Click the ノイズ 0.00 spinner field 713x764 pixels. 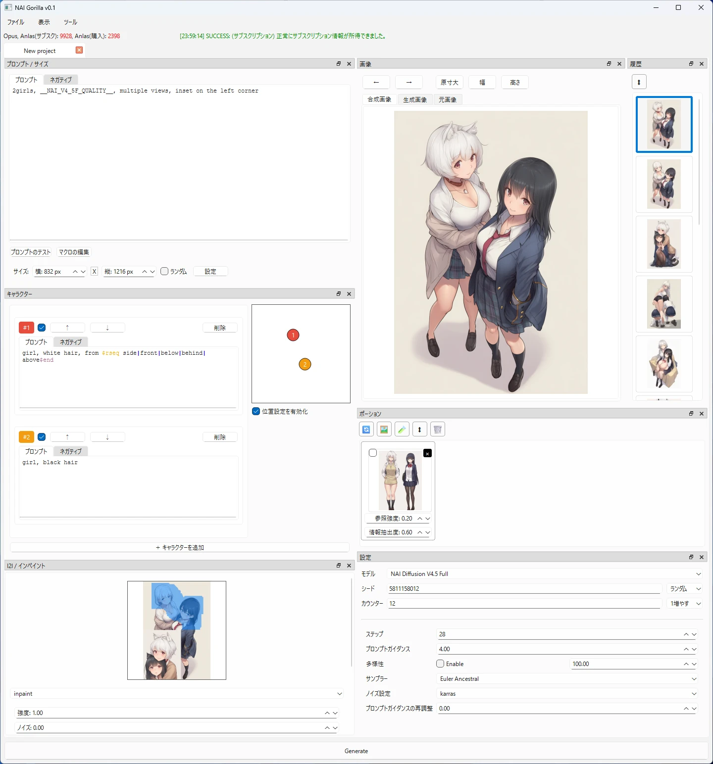point(177,728)
